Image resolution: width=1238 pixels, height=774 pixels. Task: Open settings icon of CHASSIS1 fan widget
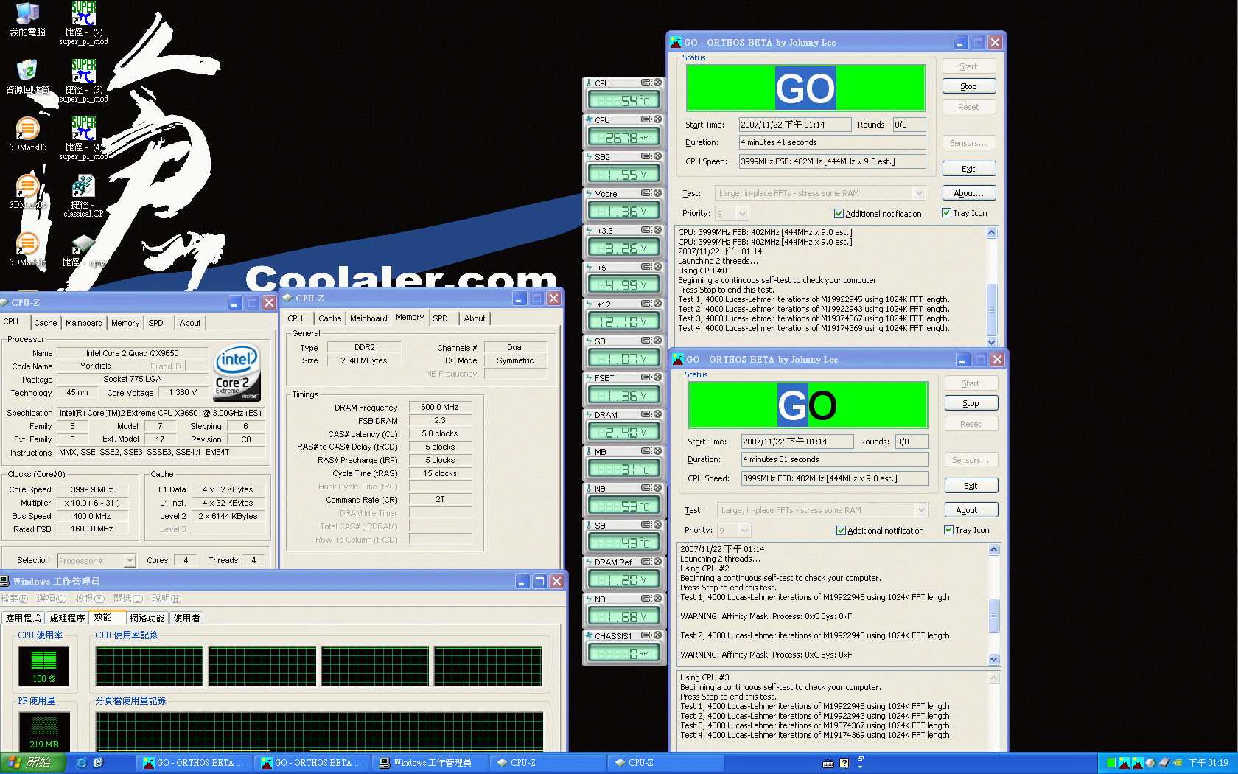(646, 635)
